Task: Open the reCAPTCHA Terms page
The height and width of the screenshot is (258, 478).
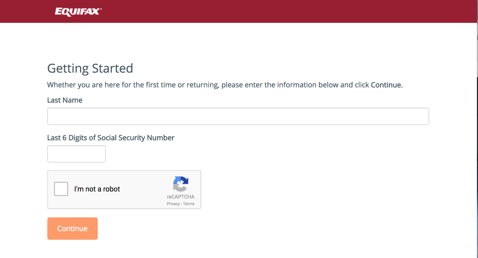Action: (188, 204)
